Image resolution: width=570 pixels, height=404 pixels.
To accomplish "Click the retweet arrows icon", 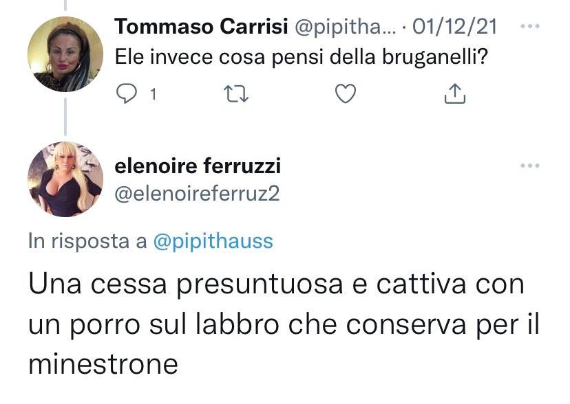I will [x=236, y=93].
